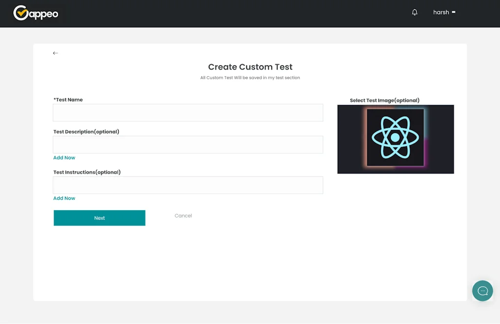The width and height of the screenshot is (500, 324).
Task: Click Cancel to discard the test
Action: 183,216
